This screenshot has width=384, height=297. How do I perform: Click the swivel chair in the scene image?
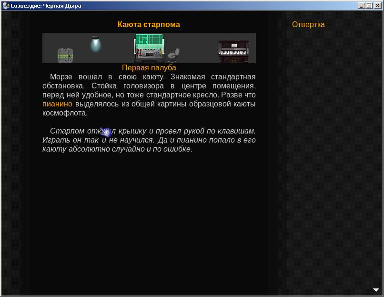click(173, 54)
